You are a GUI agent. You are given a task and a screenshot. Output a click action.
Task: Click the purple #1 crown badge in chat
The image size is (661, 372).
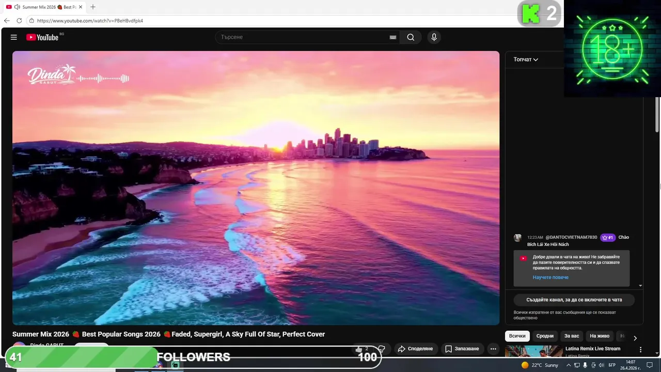click(608, 238)
